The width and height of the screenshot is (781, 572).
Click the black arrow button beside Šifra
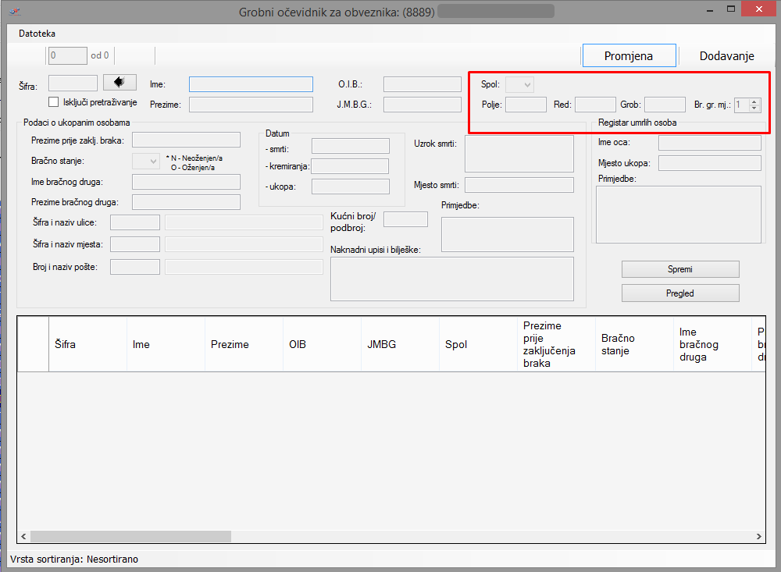tap(119, 82)
